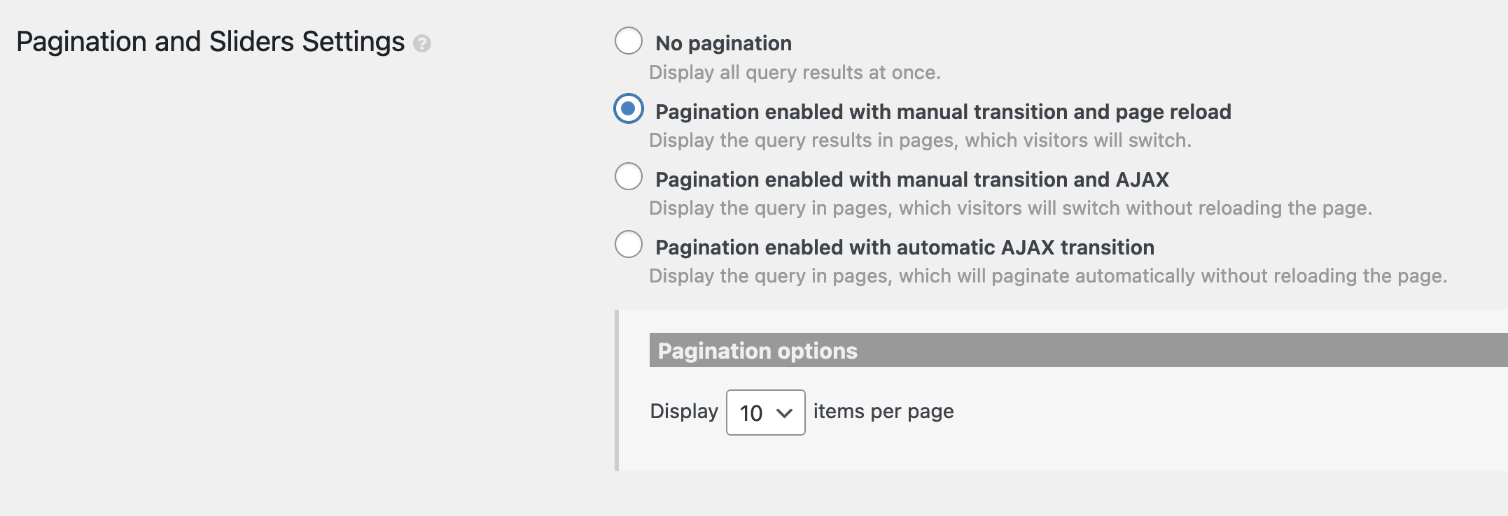This screenshot has width=1508, height=516.
Task: Click the 'items per page' text
Action: coord(884,411)
